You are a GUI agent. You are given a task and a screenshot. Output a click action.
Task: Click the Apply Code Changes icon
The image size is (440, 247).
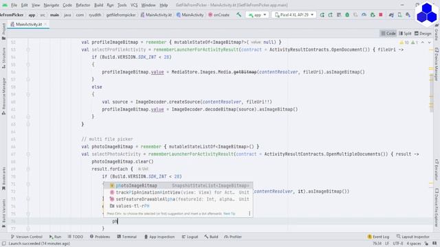click(339, 15)
